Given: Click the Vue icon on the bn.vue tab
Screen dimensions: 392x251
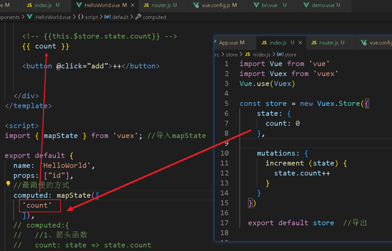Looking at the screenshot, I should click(256, 5).
